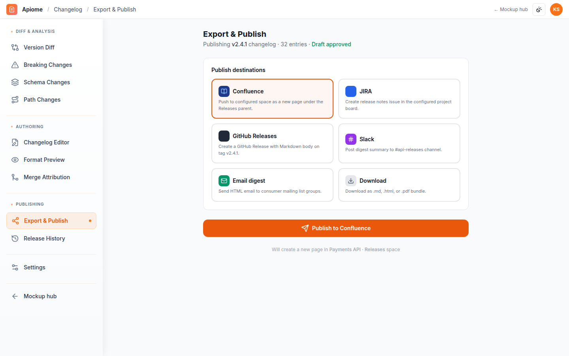The height and width of the screenshot is (356, 569).
Task: Click the Schema Changes layers icon
Action: pos(15,82)
